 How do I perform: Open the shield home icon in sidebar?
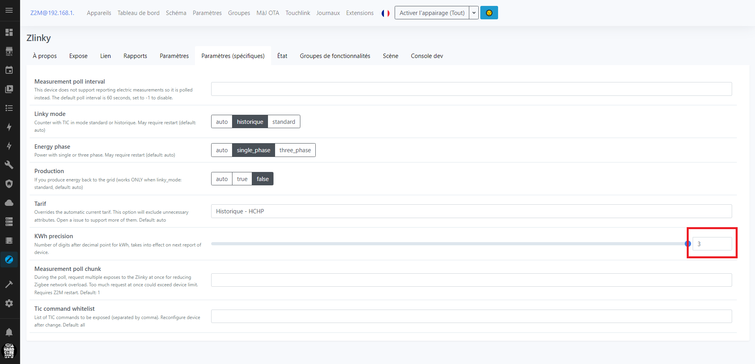point(9,184)
